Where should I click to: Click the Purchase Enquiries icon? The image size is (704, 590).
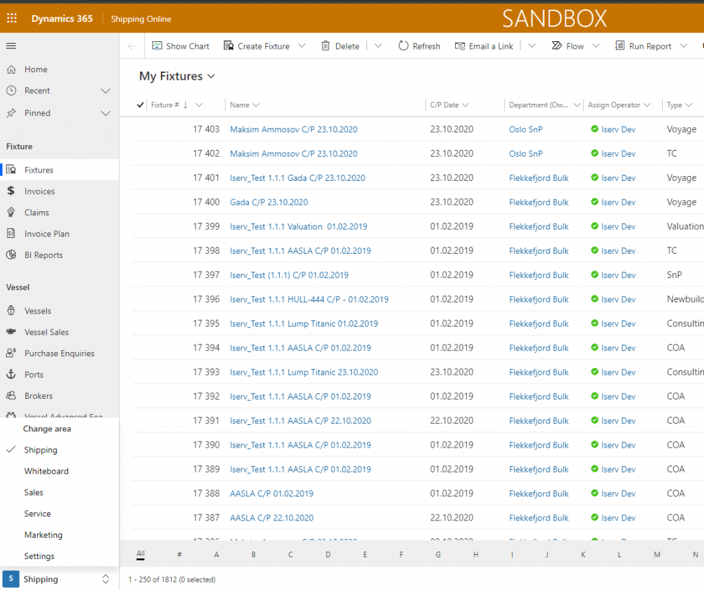point(11,353)
